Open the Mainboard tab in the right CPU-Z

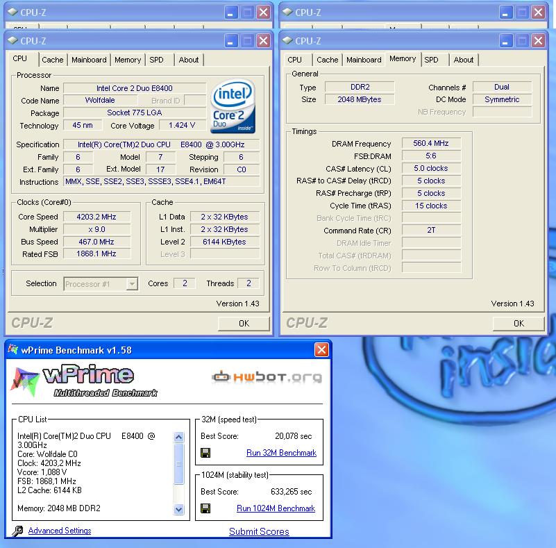(x=364, y=60)
